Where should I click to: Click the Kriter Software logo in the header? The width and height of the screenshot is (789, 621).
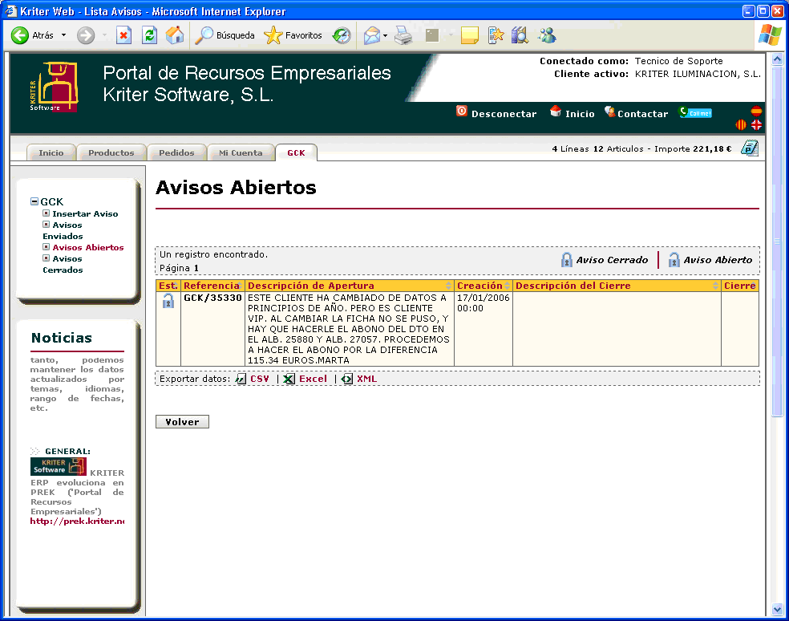coord(54,87)
